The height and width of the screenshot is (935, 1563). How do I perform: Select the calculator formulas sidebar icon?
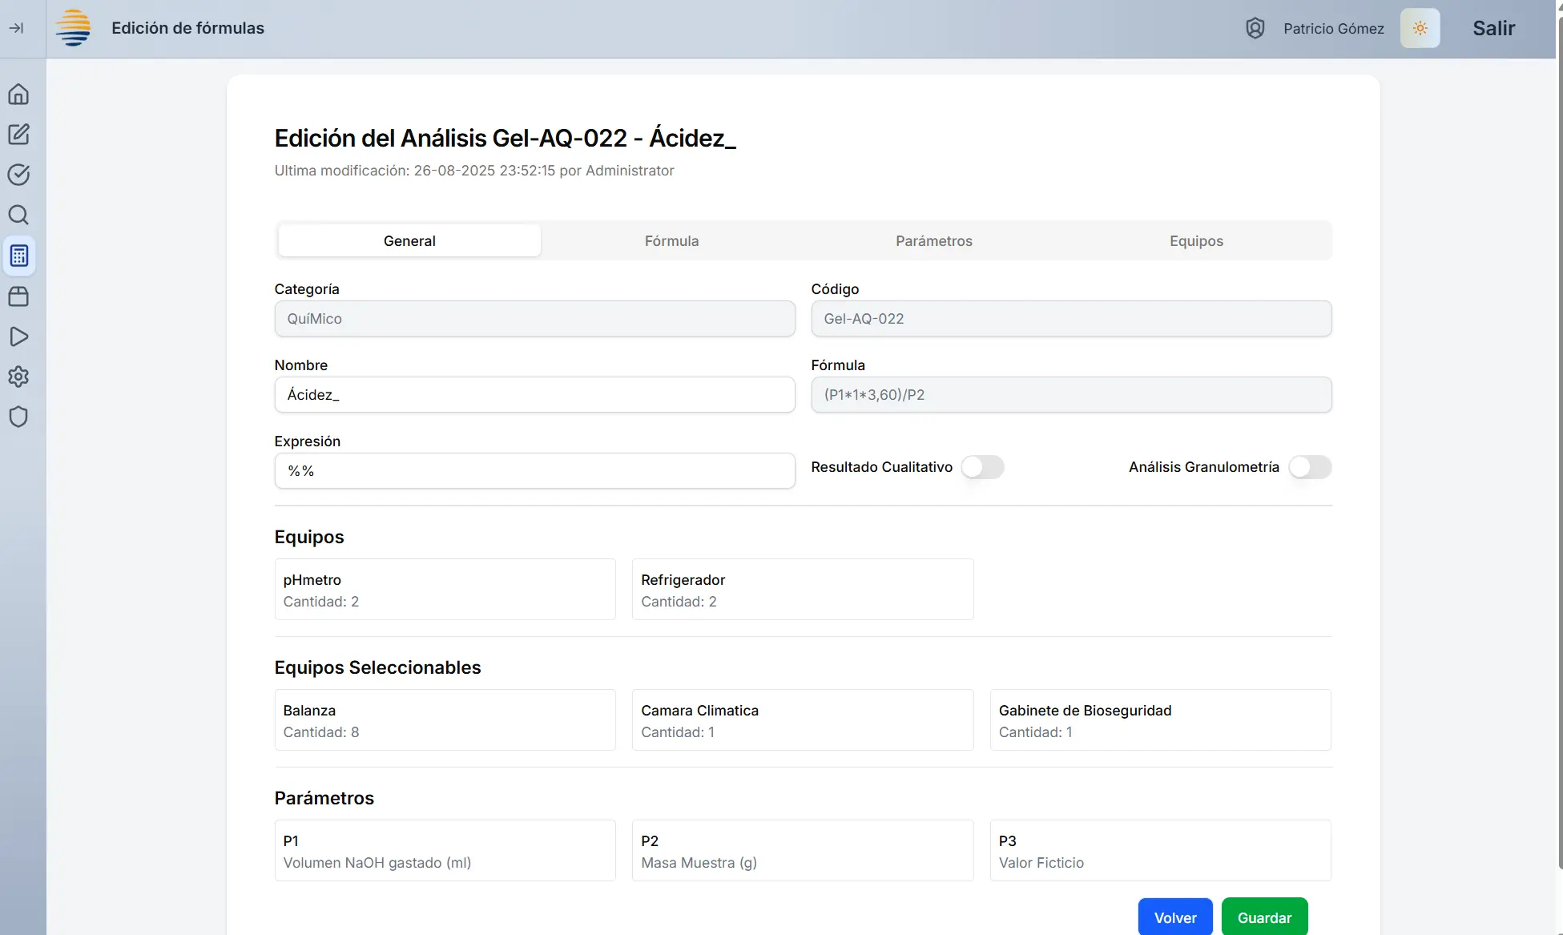19,256
